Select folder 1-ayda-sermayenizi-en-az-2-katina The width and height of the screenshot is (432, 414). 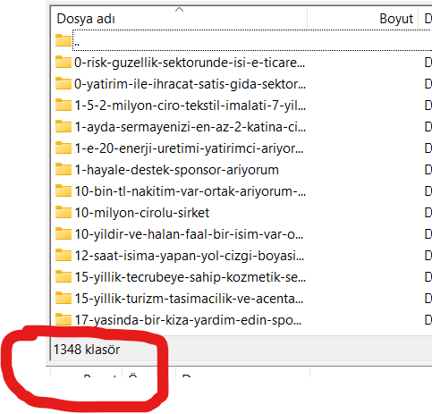tap(190, 127)
